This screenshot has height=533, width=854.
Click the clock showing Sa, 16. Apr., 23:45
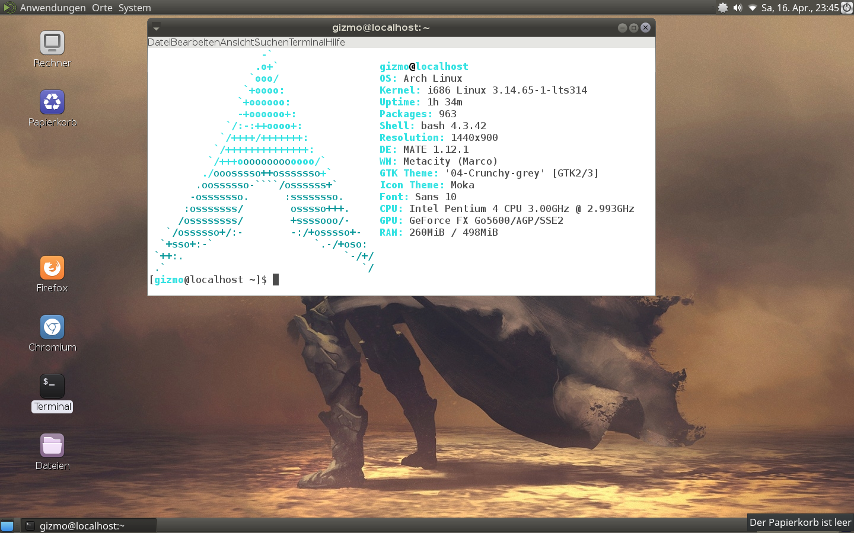[800, 8]
